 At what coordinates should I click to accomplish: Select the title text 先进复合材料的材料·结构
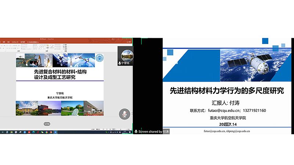click(x=60, y=72)
